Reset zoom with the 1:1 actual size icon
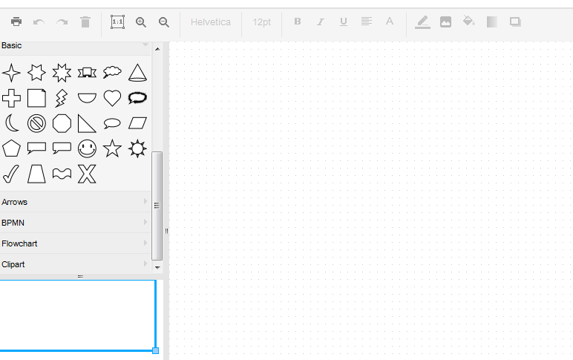This screenshot has width=573, height=360. click(x=117, y=22)
